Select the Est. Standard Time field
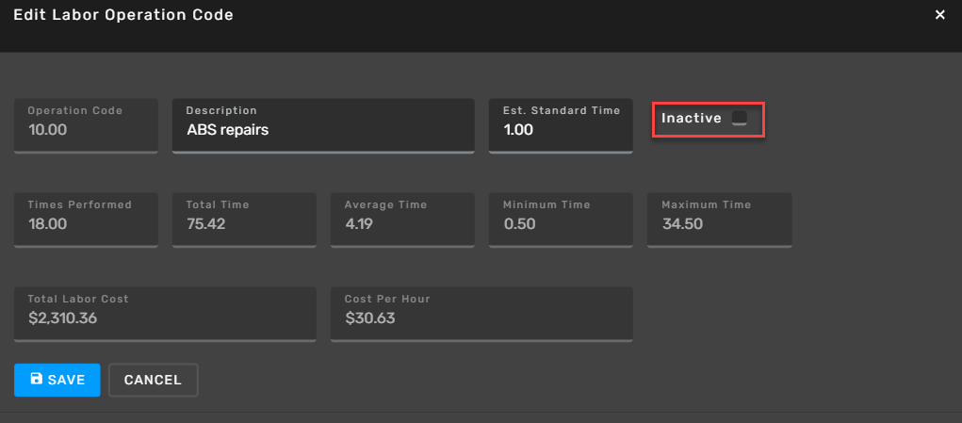 coord(561,125)
